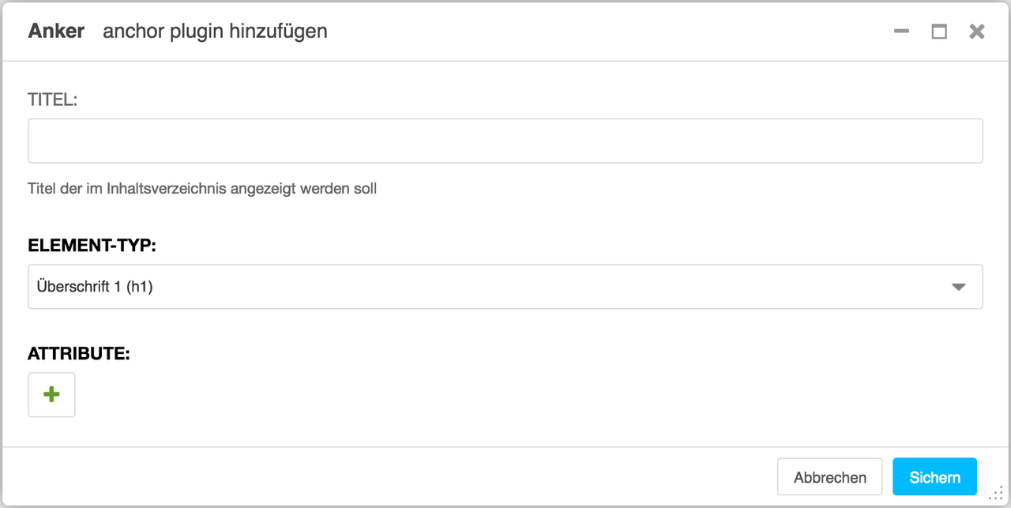Click the bold Anker heading
The width and height of the screenshot is (1011, 508).
56,32
